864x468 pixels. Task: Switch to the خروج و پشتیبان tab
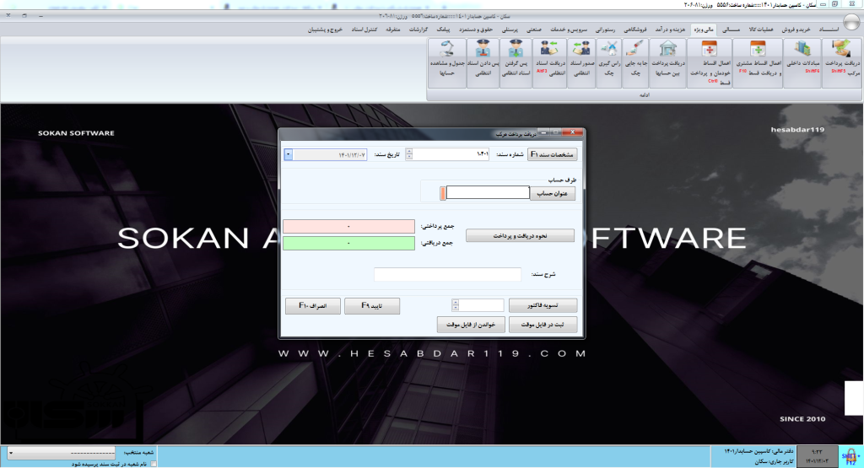click(325, 30)
